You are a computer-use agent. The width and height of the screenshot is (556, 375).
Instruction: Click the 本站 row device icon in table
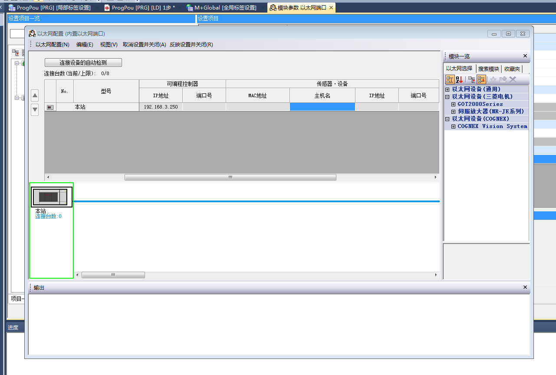tap(50, 107)
